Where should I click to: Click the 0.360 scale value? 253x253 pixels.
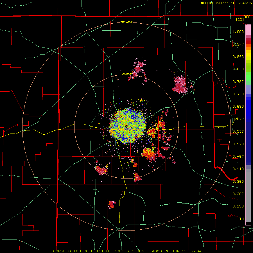tap(238, 181)
